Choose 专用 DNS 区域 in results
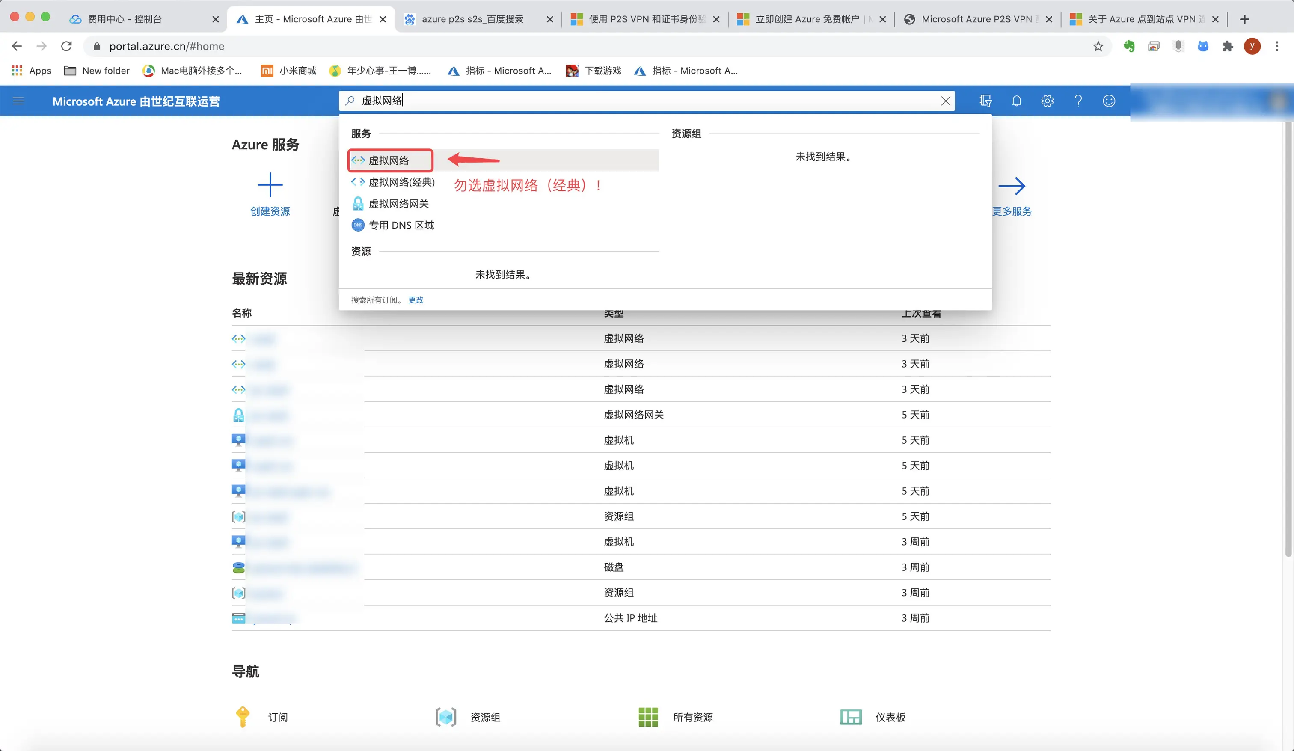 [401, 226]
